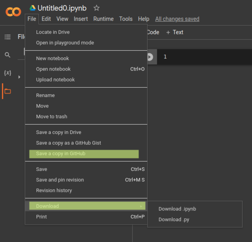Select Open in playground mode
The image size is (252, 242).
[65, 43]
